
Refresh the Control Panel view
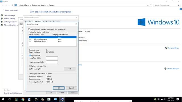click(150, 5)
